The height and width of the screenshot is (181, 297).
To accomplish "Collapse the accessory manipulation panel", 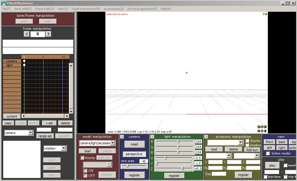I will (x=206, y=137).
